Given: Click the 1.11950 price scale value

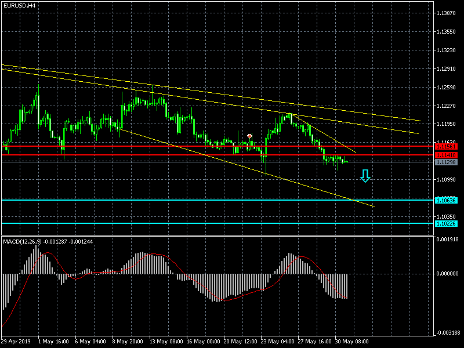Looking at the screenshot, I should 446,124.
